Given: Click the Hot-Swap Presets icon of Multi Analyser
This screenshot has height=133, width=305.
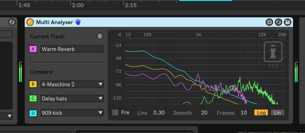Looking at the screenshot, I should (278, 22).
